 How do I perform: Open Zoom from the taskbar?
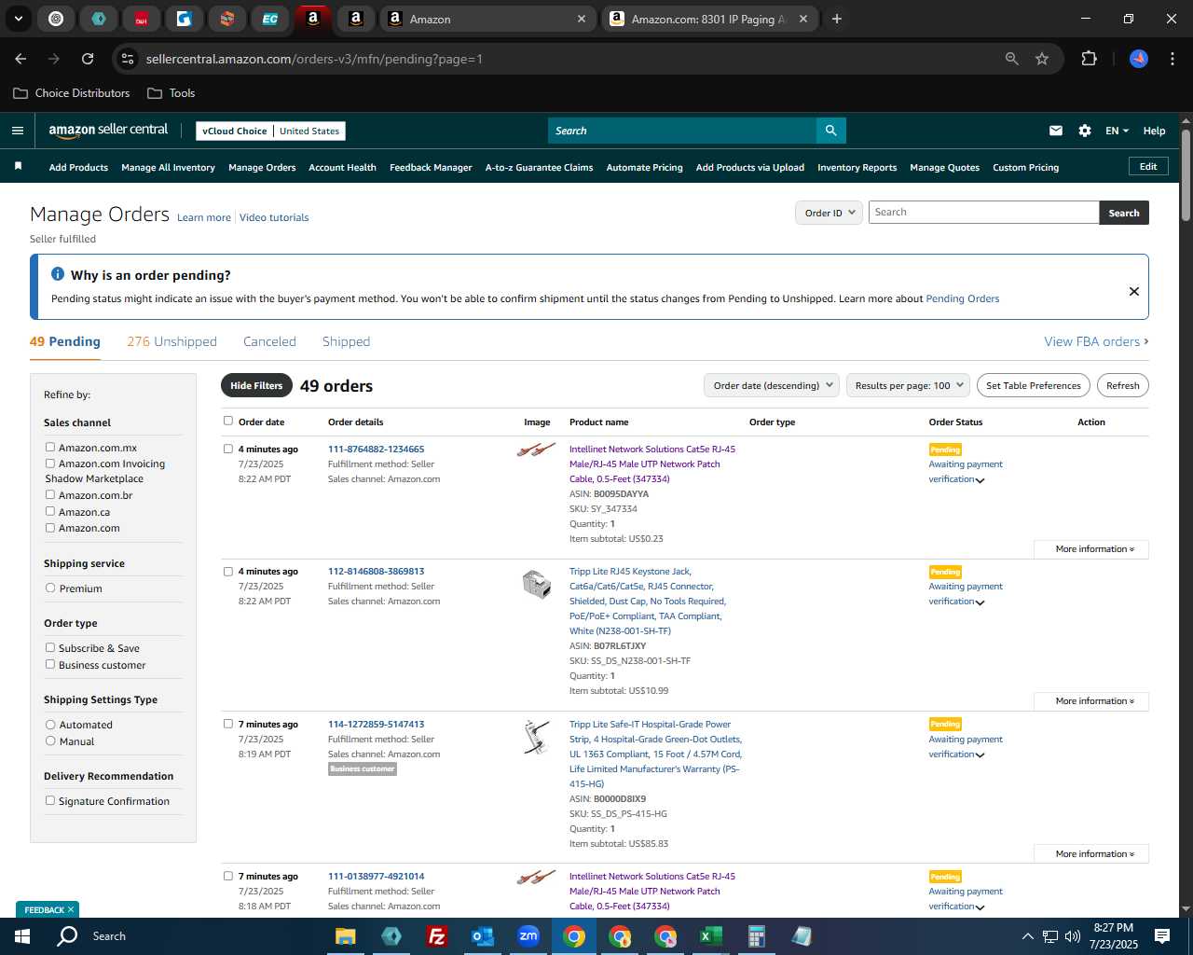pos(528,935)
